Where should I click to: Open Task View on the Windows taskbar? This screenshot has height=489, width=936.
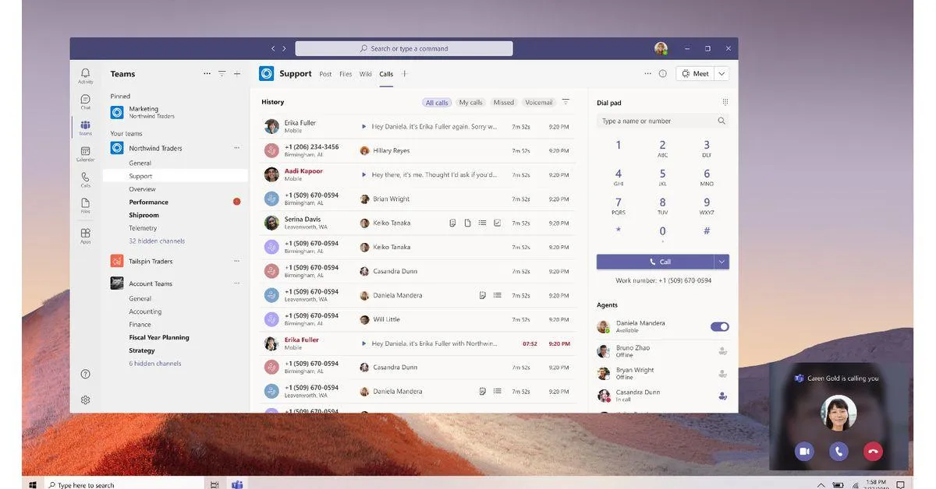coord(214,484)
